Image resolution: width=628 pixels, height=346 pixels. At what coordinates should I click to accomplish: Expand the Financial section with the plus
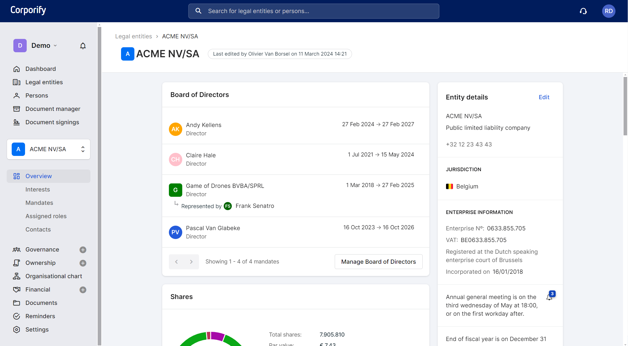click(x=83, y=290)
